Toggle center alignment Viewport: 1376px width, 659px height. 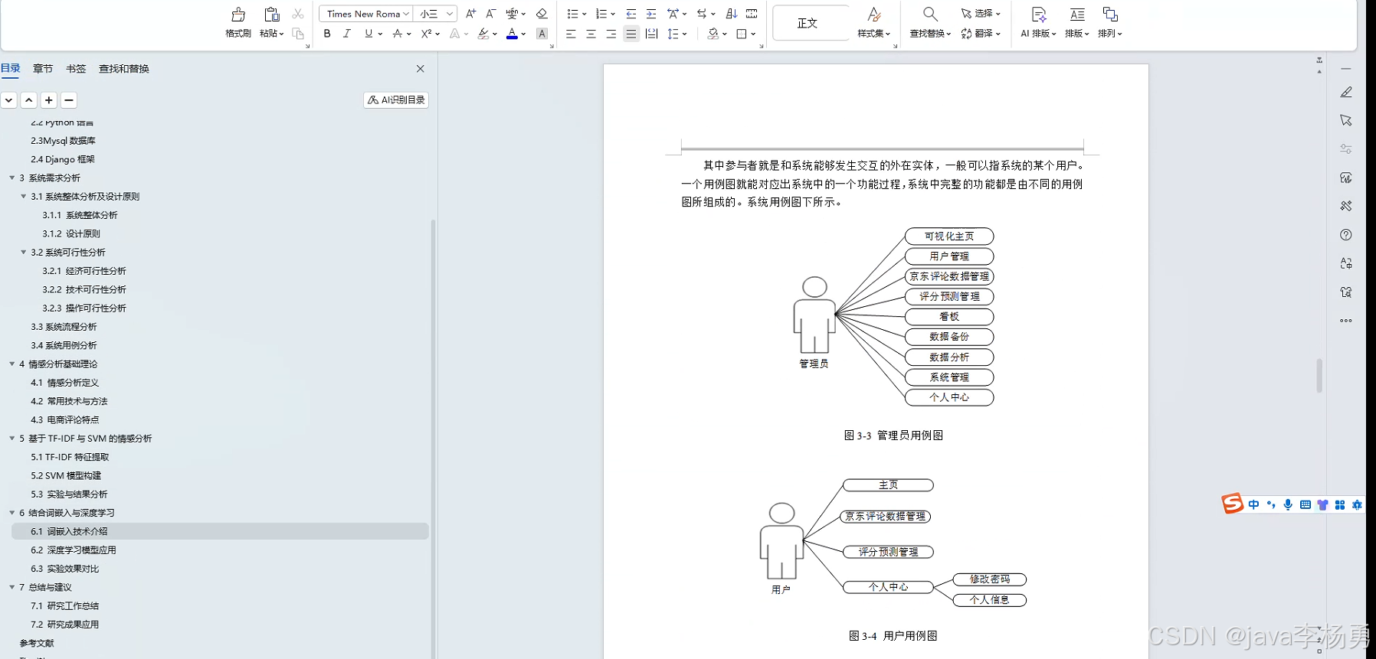[591, 34]
